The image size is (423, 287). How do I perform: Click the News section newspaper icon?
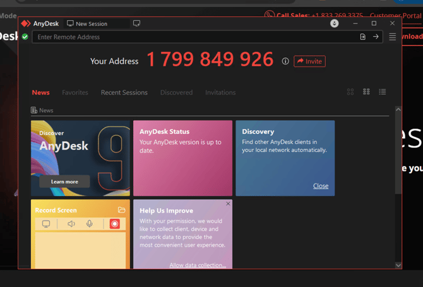[33, 110]
